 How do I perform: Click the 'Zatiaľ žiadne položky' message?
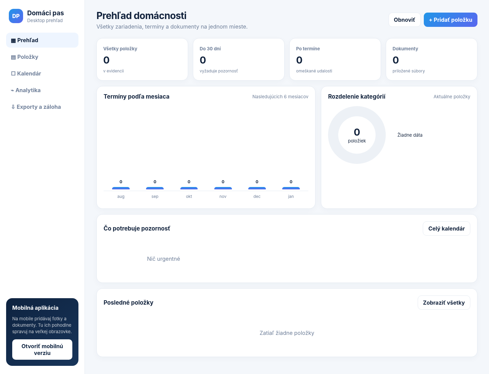pyautogui.click(x=287, y=333)
